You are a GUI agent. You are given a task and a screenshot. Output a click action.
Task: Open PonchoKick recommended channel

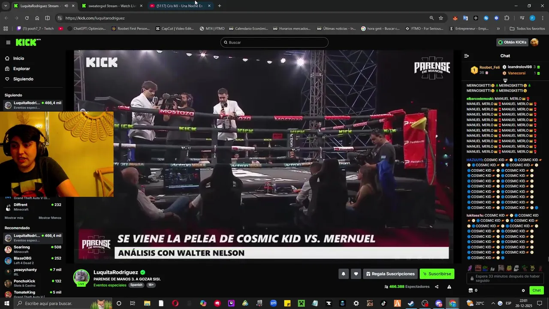tap(33, 283)
